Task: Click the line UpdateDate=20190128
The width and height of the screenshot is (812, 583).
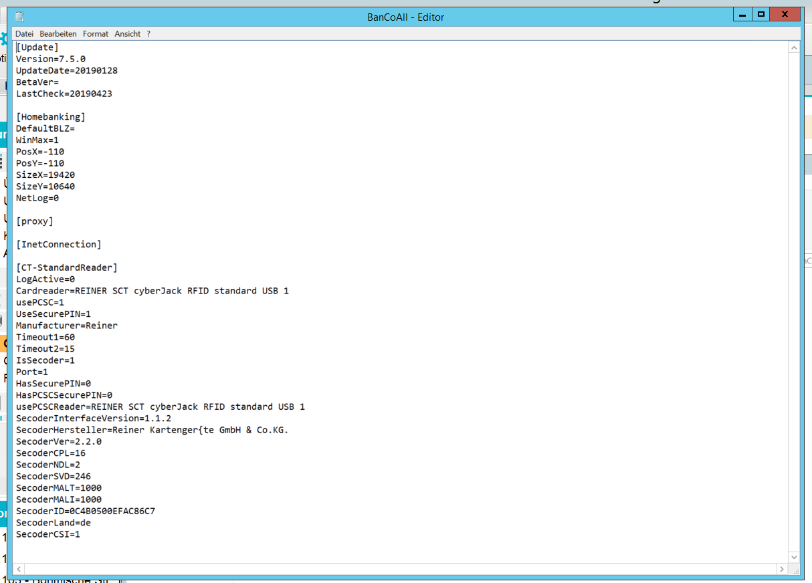Action: point(67,70)
